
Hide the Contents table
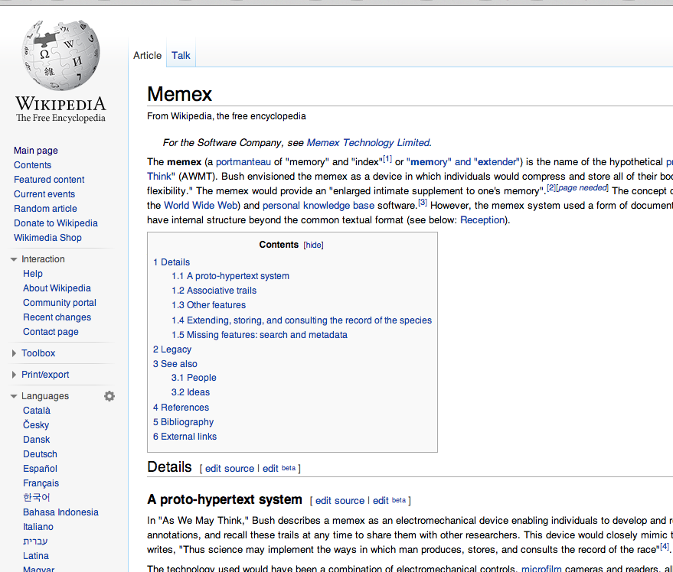pos(313,245)
